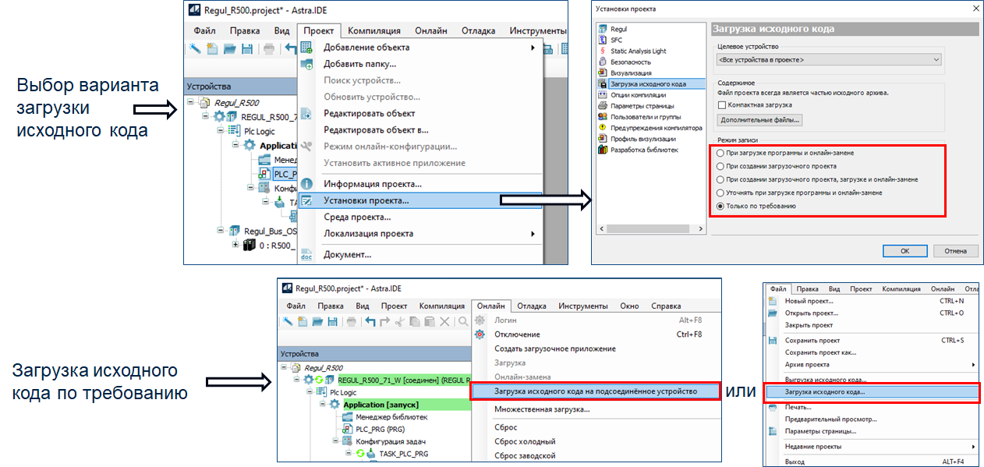This screenshot has height=467, width=984.
Task: Open the Целевое устройство dropdown list
Action: pyautogui.click(x=828, y=59)
